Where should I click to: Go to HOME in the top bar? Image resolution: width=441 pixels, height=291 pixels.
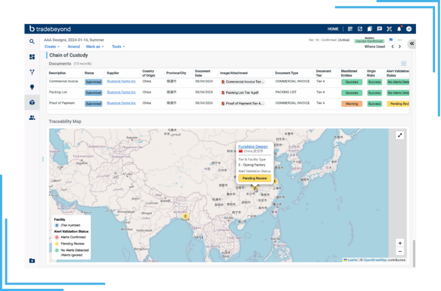point(333,29)
